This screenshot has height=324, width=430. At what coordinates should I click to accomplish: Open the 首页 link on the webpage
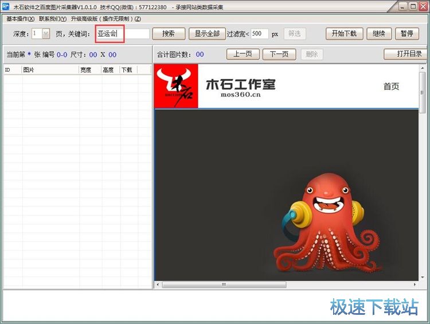tap(391, 87)
